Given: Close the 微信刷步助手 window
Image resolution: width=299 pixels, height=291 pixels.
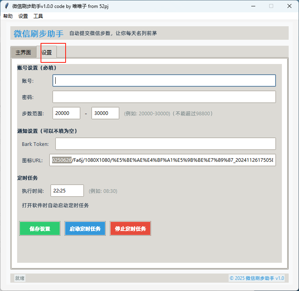Looking at the screenshot, I should [289, 6].
